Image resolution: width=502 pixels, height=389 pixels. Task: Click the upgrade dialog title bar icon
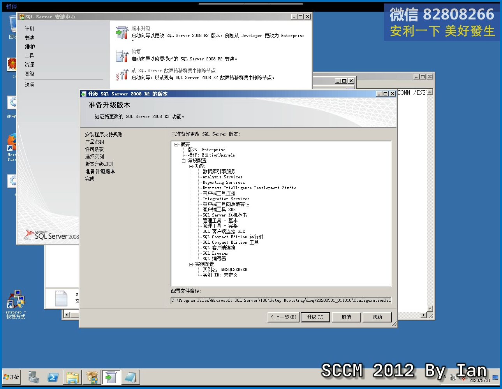83,94
